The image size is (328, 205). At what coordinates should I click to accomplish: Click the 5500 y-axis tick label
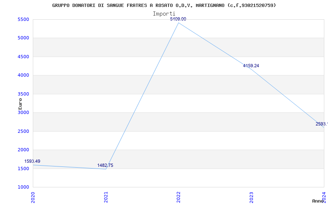click(x=23, y=19)
